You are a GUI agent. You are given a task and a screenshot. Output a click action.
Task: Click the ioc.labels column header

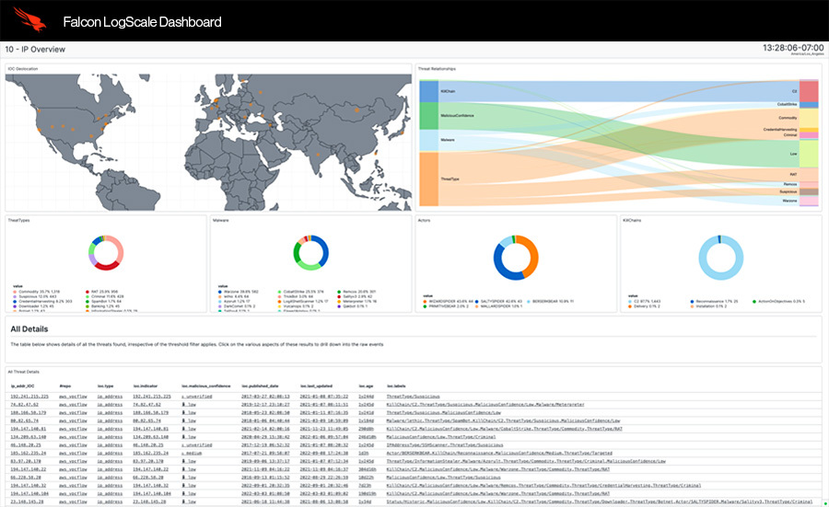[x=396, y=386]
